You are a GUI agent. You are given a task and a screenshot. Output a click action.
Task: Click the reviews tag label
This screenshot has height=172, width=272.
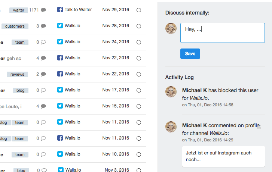coord(17,74)
